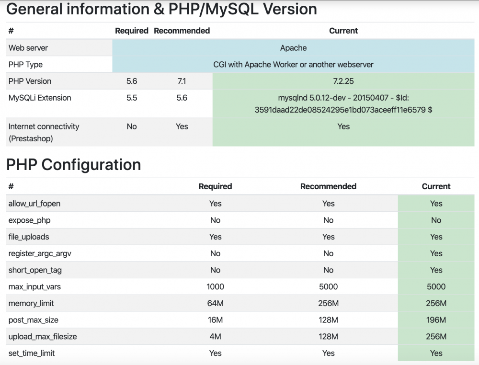
Task: Click the Internet connectivity (Prestashop) label
Action: (43, 132)
